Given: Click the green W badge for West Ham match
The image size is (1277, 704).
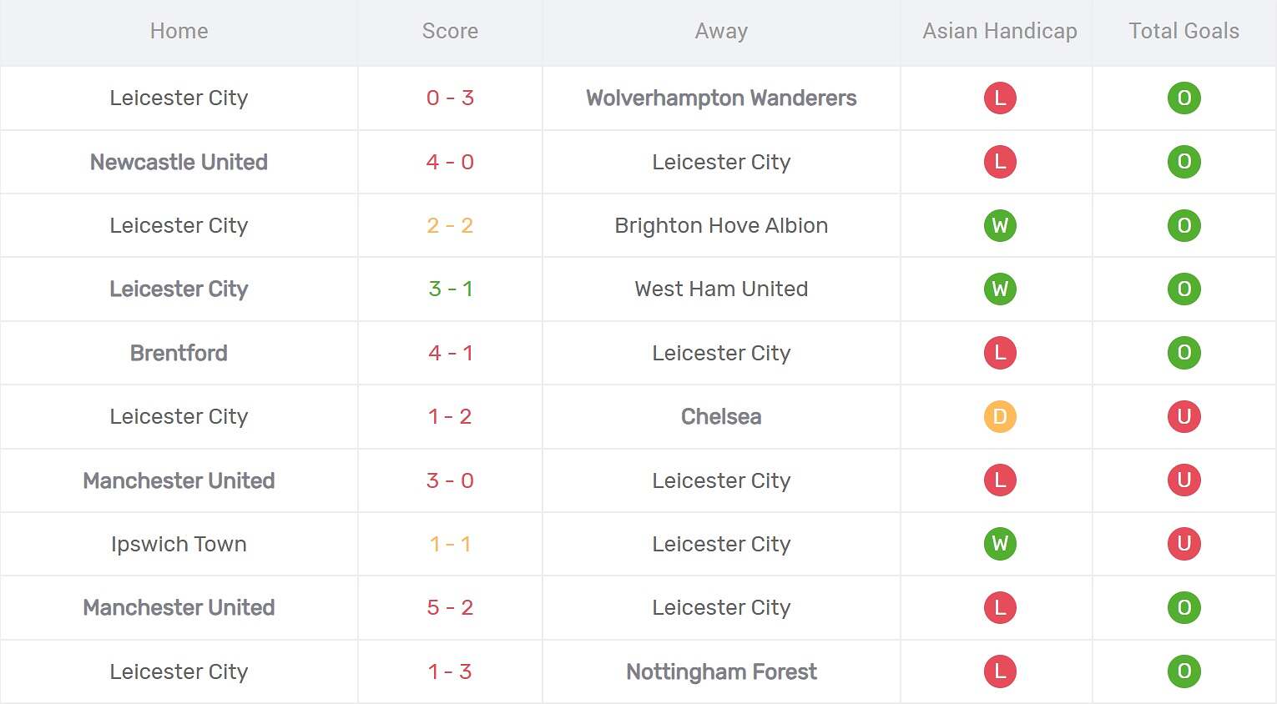Looking at the screenshot, I should pyautogui.click(x=1000, y=289).
